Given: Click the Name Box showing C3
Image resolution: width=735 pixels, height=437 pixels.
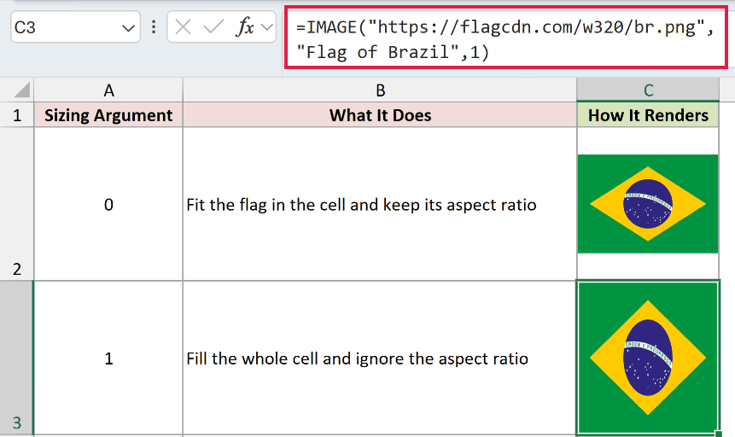Looking at the screenshot, I should click(75, 27).
